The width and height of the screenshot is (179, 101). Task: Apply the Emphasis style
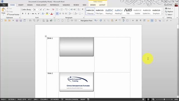coord(156,12)
